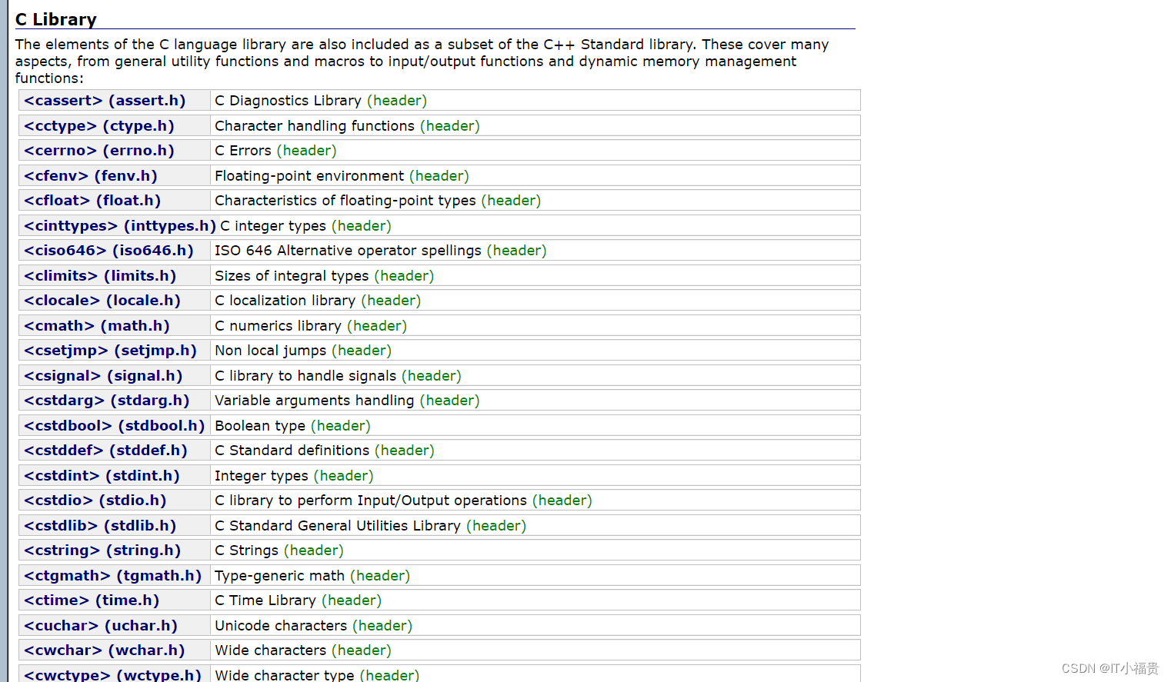Screen dimensions: 1171x682
Task: Click 'C Strings' description text
Action: pyautogui.click(x=246, y=551)
